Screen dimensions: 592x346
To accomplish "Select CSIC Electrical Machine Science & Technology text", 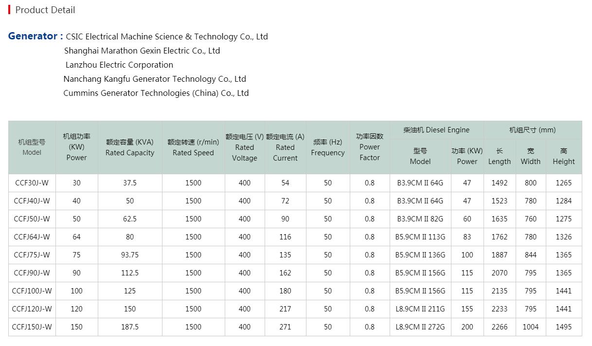I will pyautogui.click(x=166, y=36).
